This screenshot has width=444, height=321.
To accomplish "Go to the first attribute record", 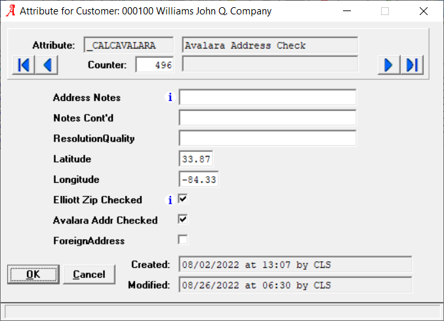I will pos(24,65).
